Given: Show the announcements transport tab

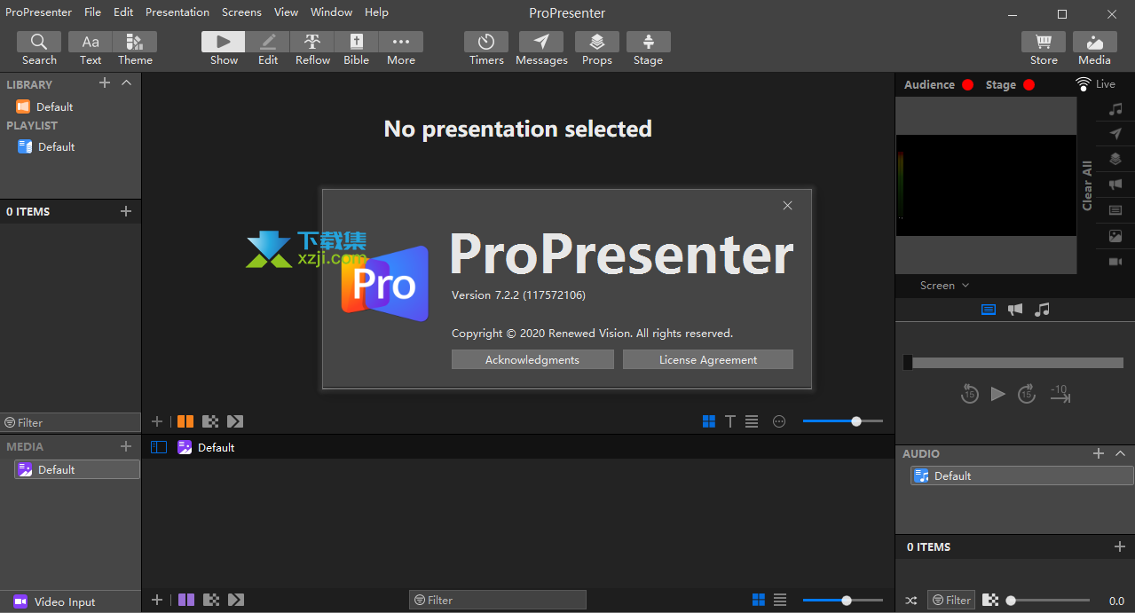Looking at the screenshot, I should click(1015, 310).
